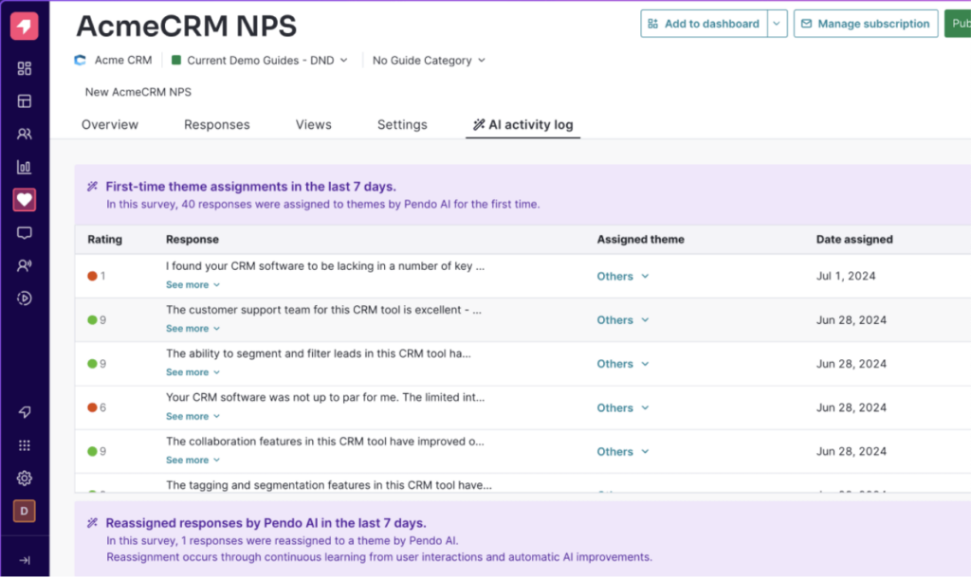Screen dimensions: 971x578
Task: Select the heart-shaped Listen Labs icon
Action: coord(24,199)
